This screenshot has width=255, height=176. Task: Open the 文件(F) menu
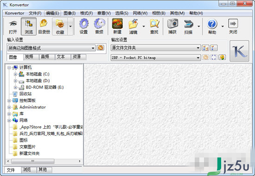35,13
